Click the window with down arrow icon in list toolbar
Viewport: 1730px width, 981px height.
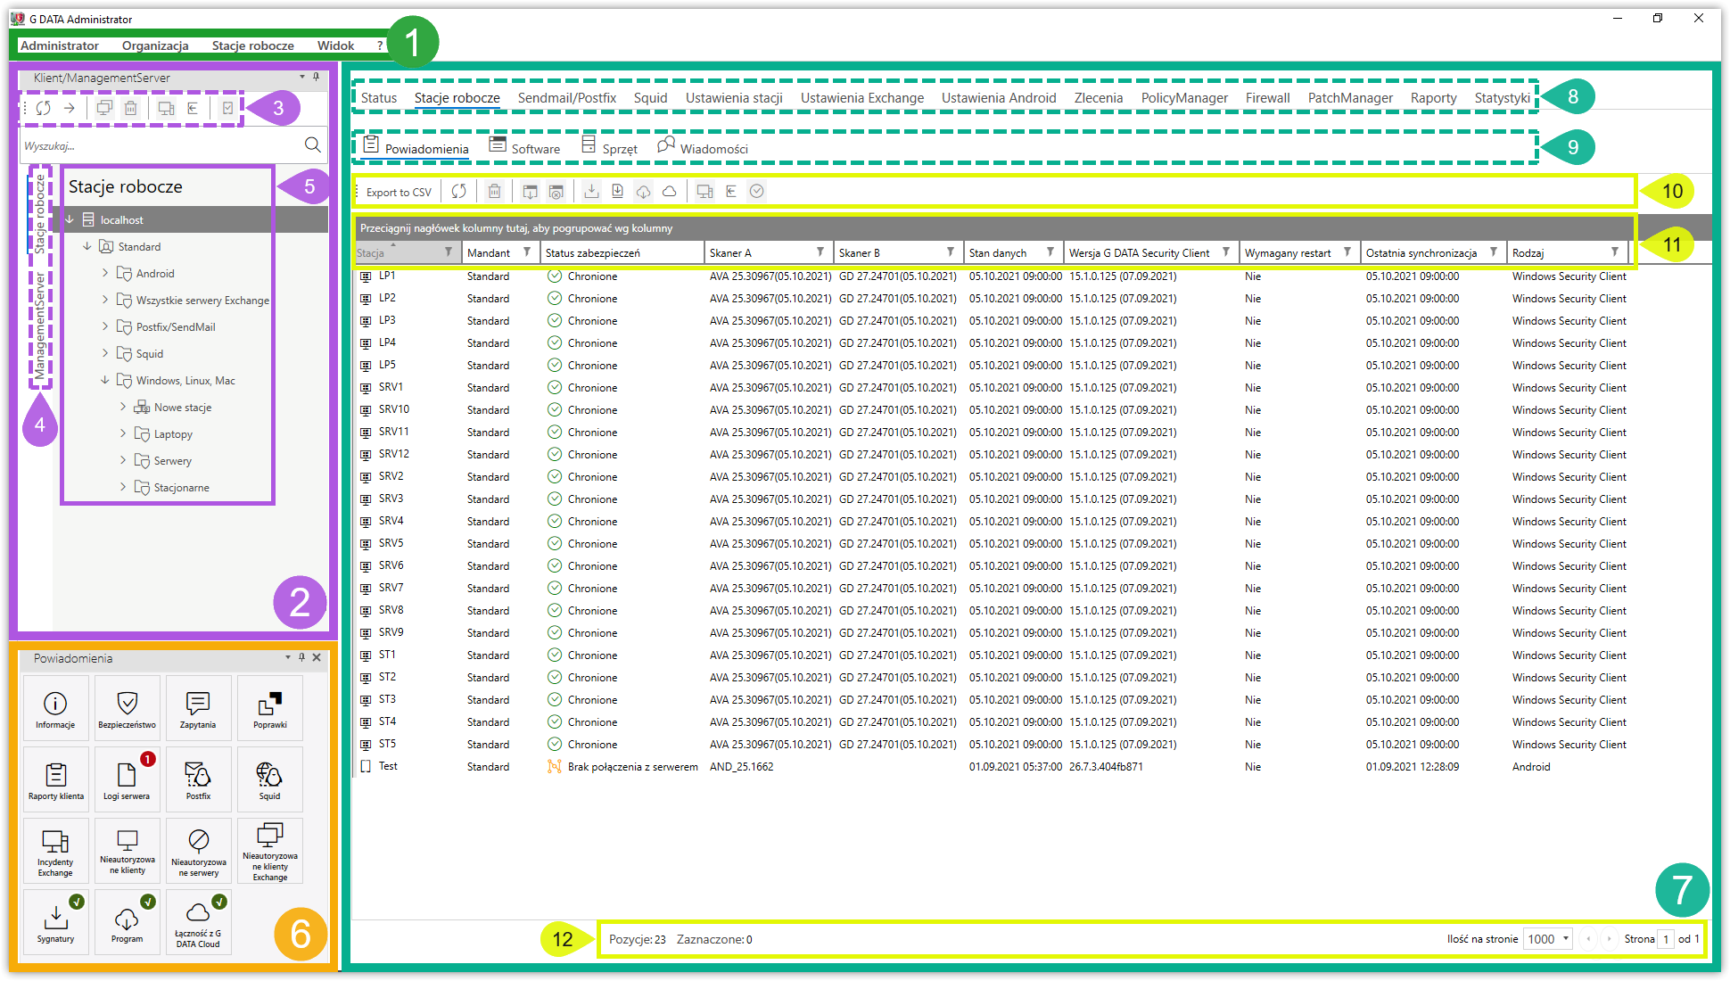pyautogui.click(x=530, y=191)
